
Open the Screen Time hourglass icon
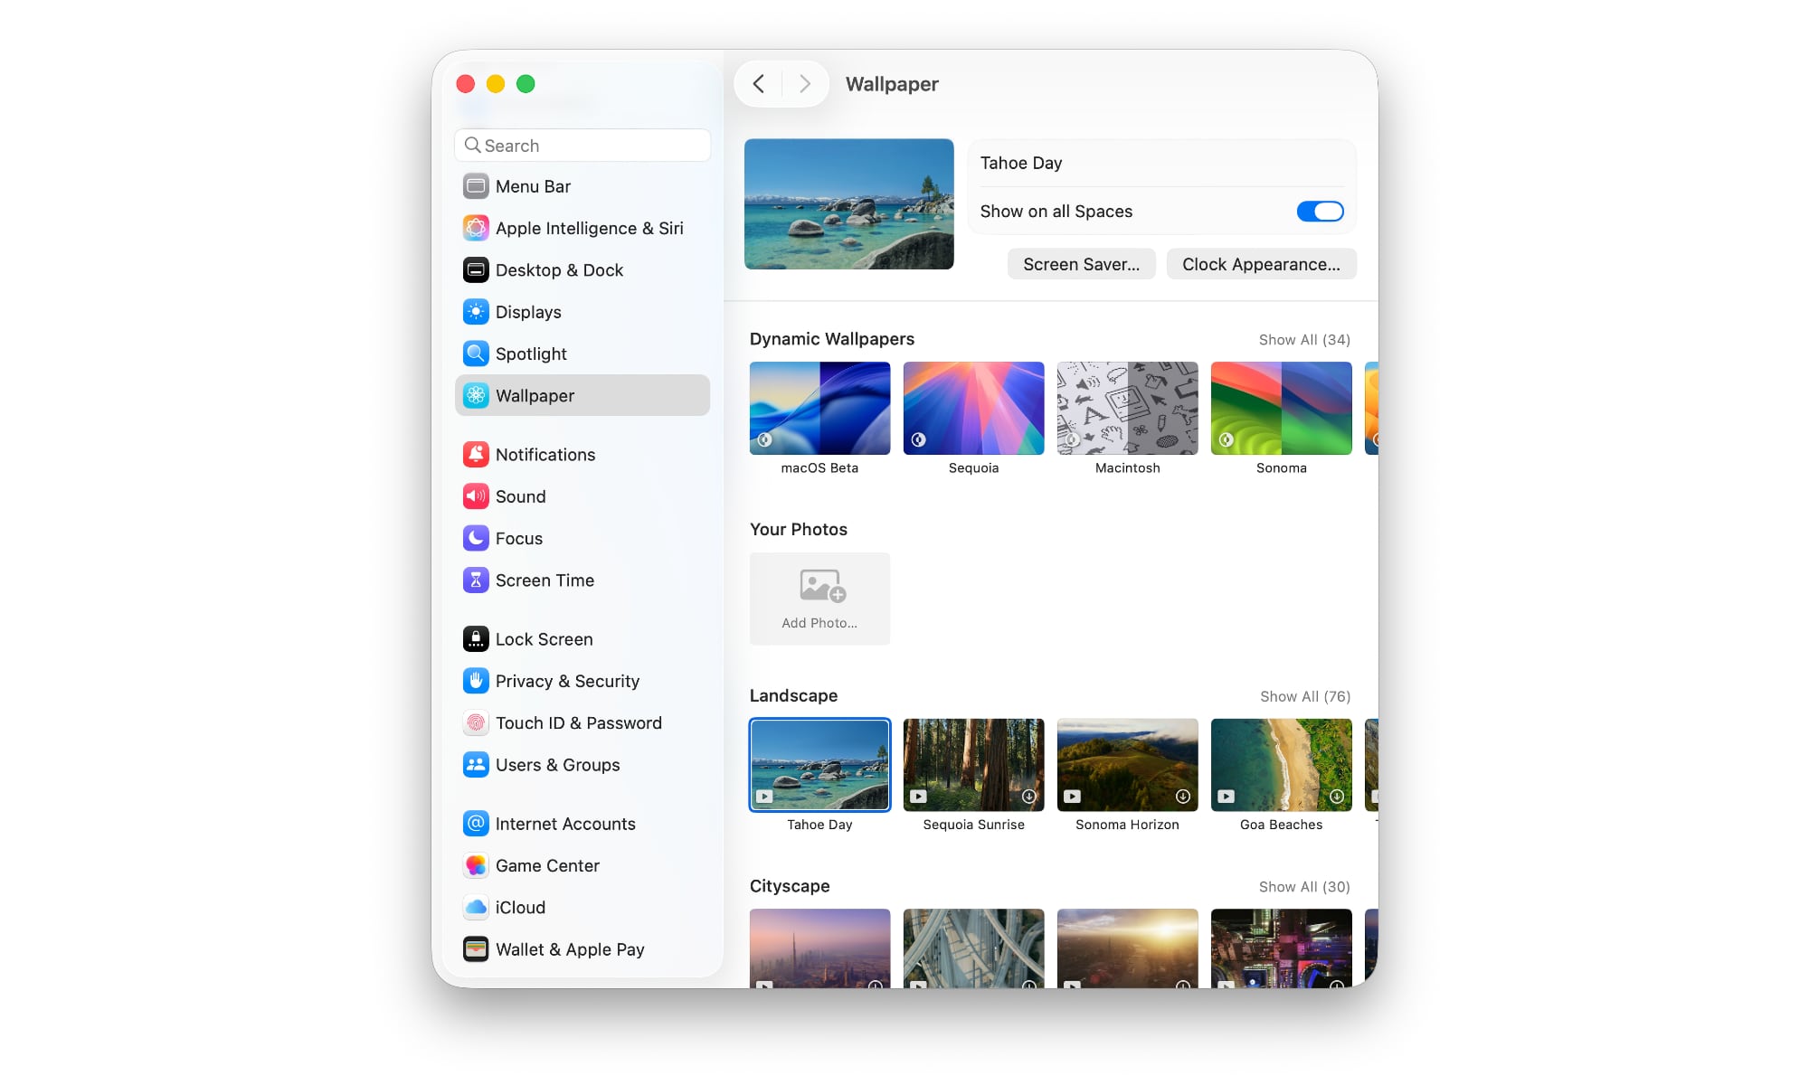click(476, 580)
